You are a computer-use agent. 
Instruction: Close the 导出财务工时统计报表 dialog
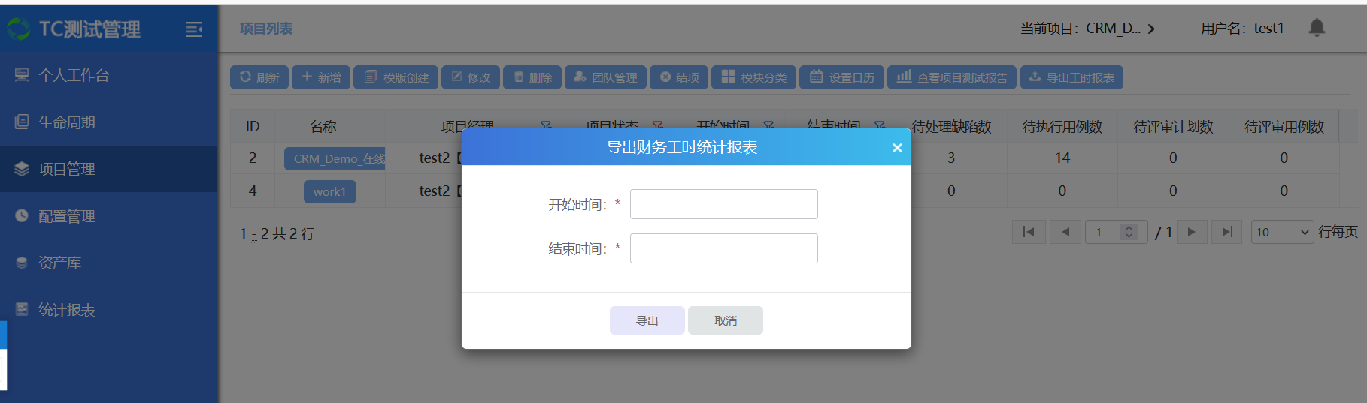tap(897, 148)
